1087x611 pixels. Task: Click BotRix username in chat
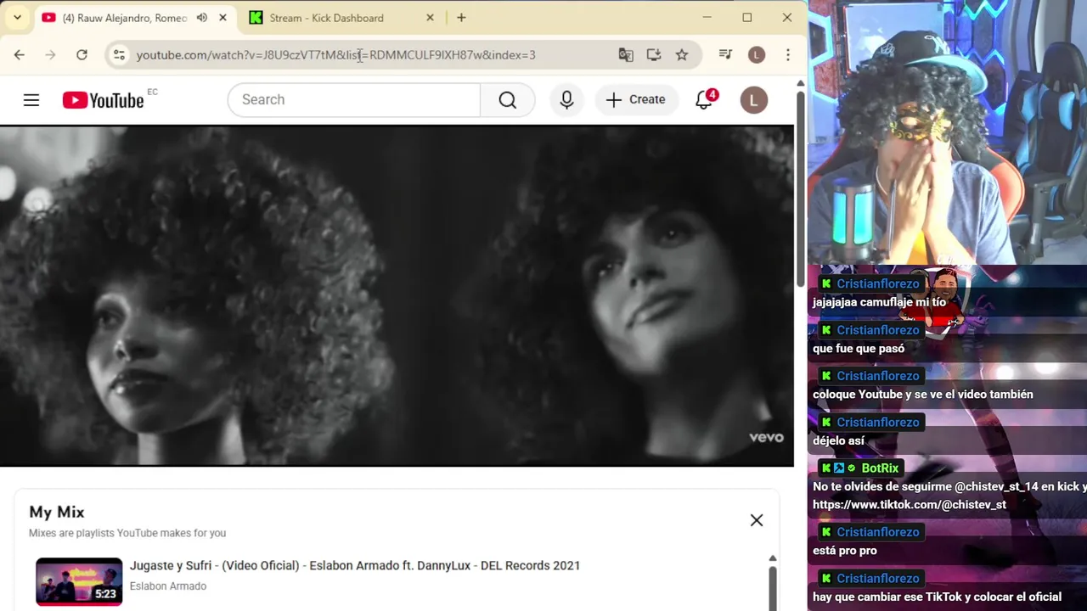(880, 468)
